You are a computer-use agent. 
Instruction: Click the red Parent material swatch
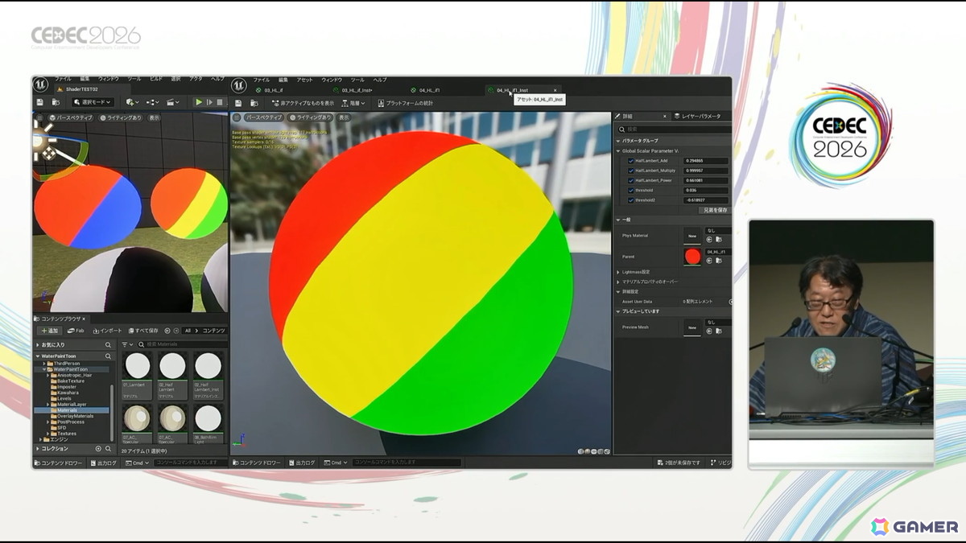tap(692, 257)
